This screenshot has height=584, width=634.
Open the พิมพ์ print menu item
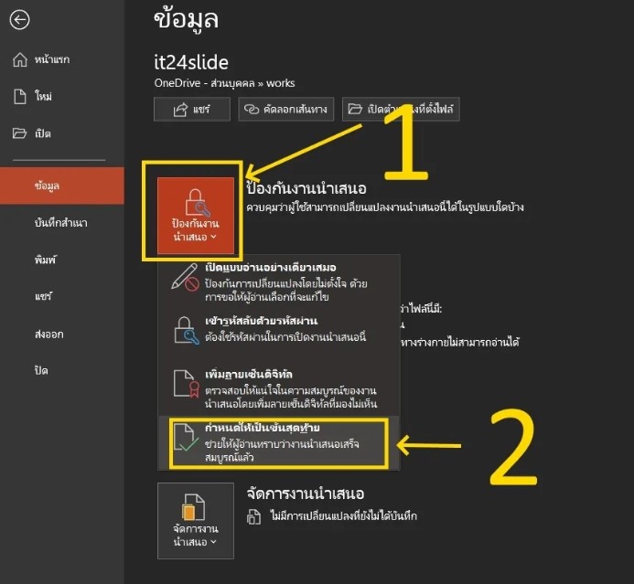pyautogui.click(x=62, y=260)
